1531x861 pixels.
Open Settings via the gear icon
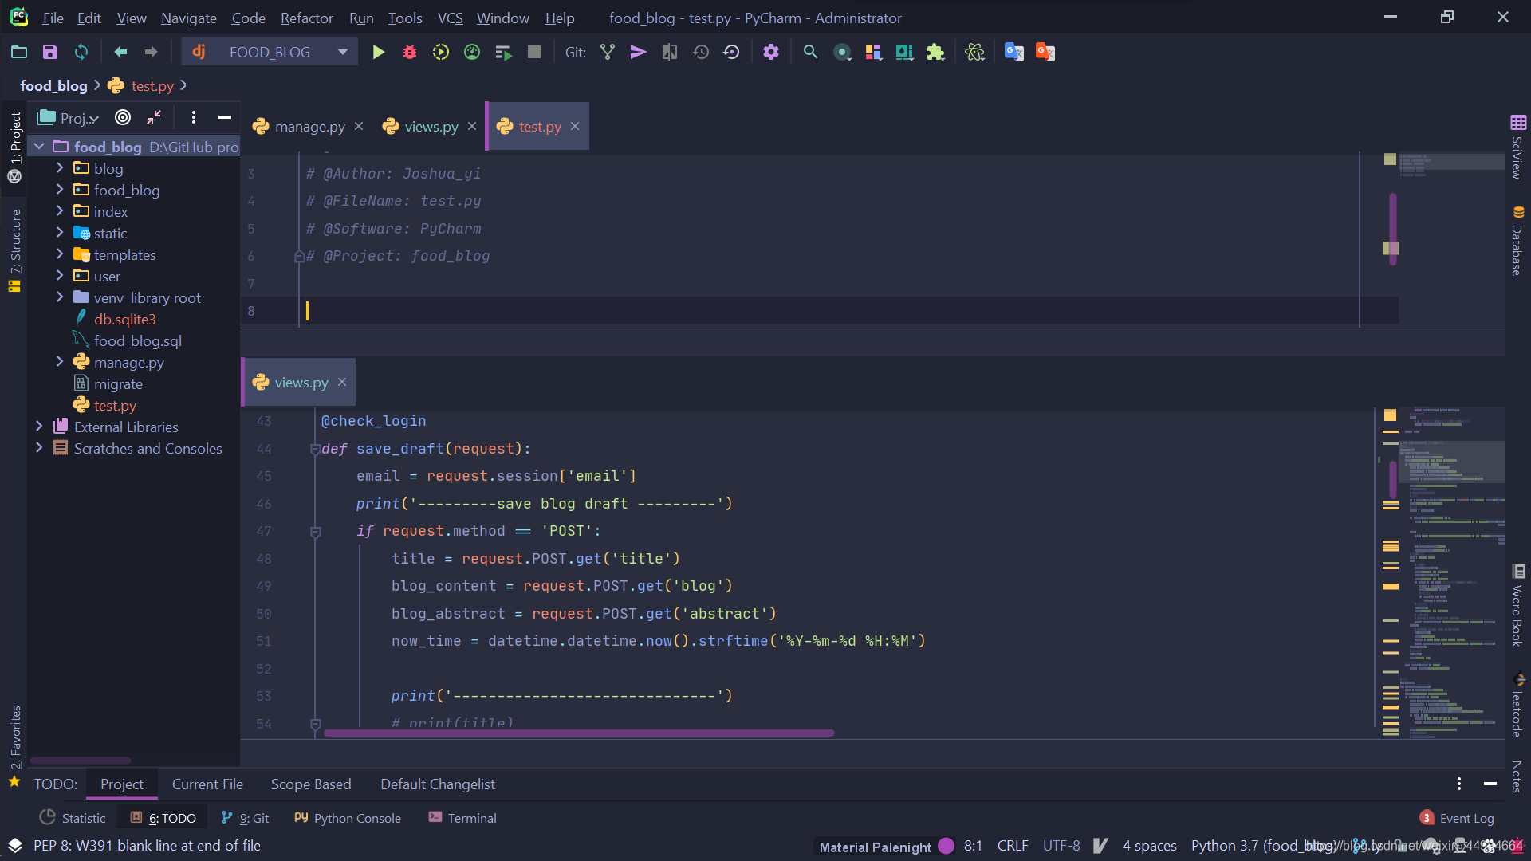770,53
